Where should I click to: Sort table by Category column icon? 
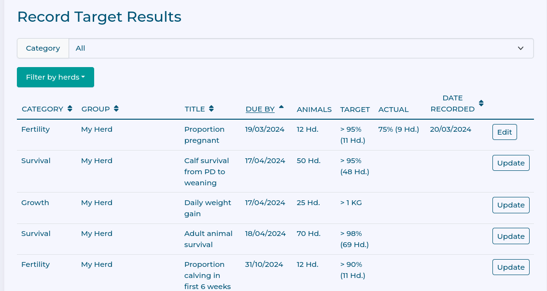[70, 109]
